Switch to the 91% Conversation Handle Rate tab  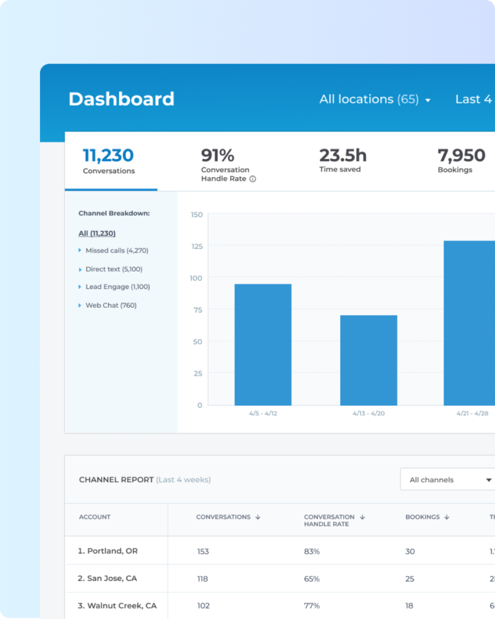228,164
